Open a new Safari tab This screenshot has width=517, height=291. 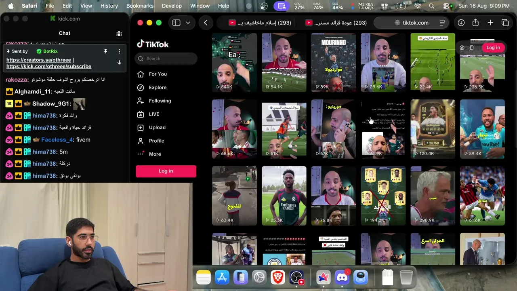click(490, 23)
